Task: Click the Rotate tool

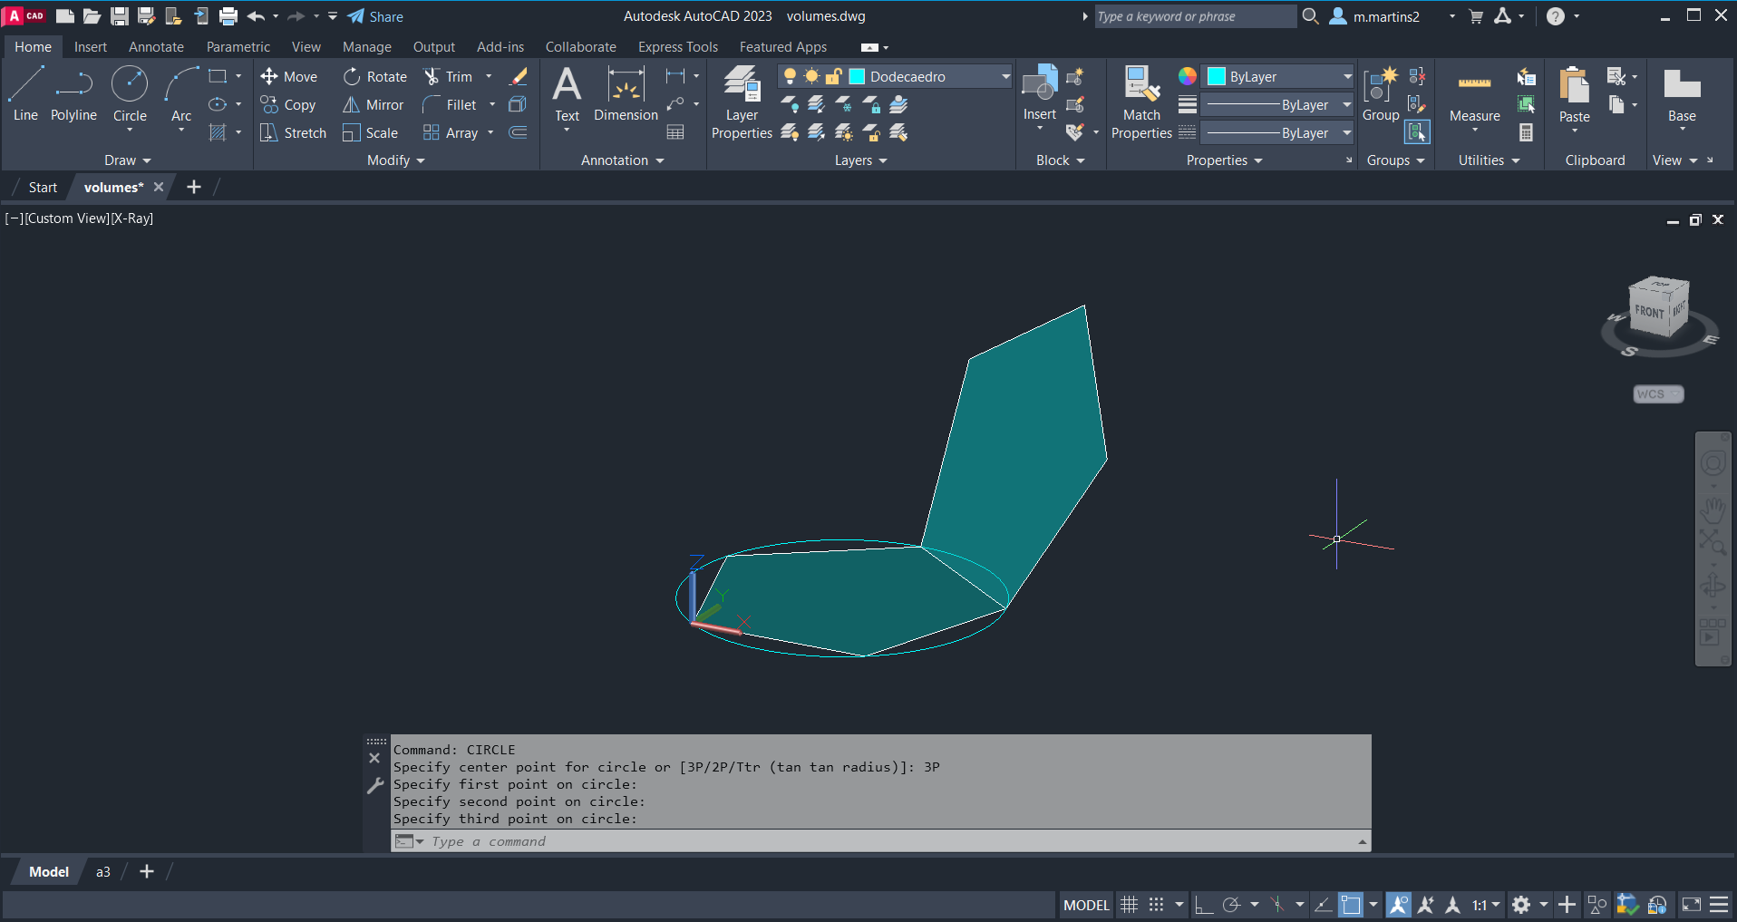Action: point(375,77)
